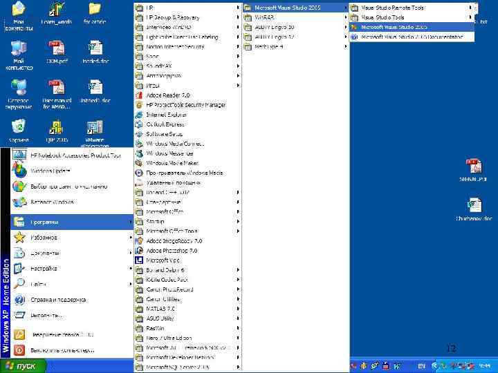Launch Microsoft Visual Studio 2005 from the submenu
Viewport: 498px width, 373px height.
(412, 27)
